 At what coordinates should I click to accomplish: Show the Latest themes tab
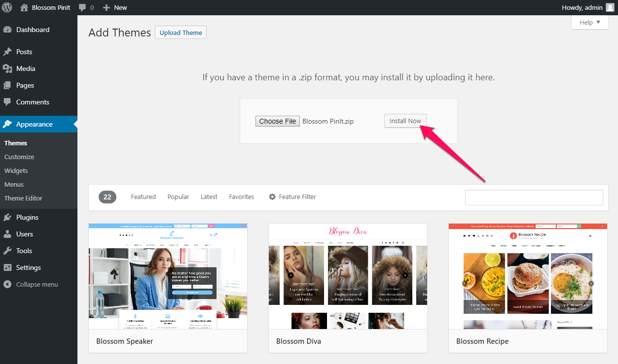[209, 197]
